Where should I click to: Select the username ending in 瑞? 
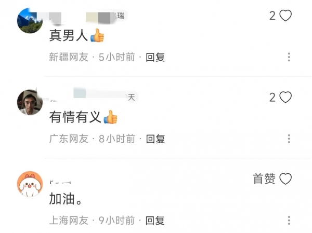point(87,16)
